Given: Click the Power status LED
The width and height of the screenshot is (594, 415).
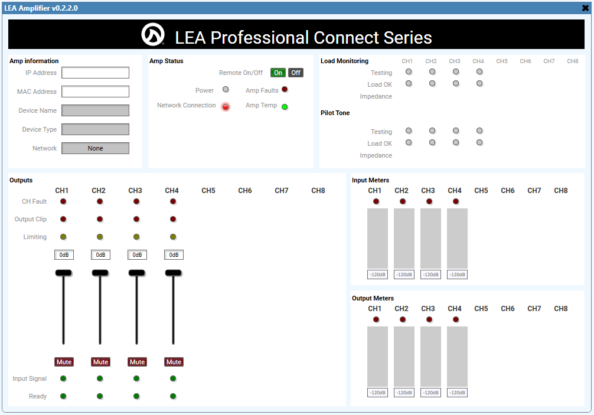Looking at the screenshot, I should [x=226, y=89].
